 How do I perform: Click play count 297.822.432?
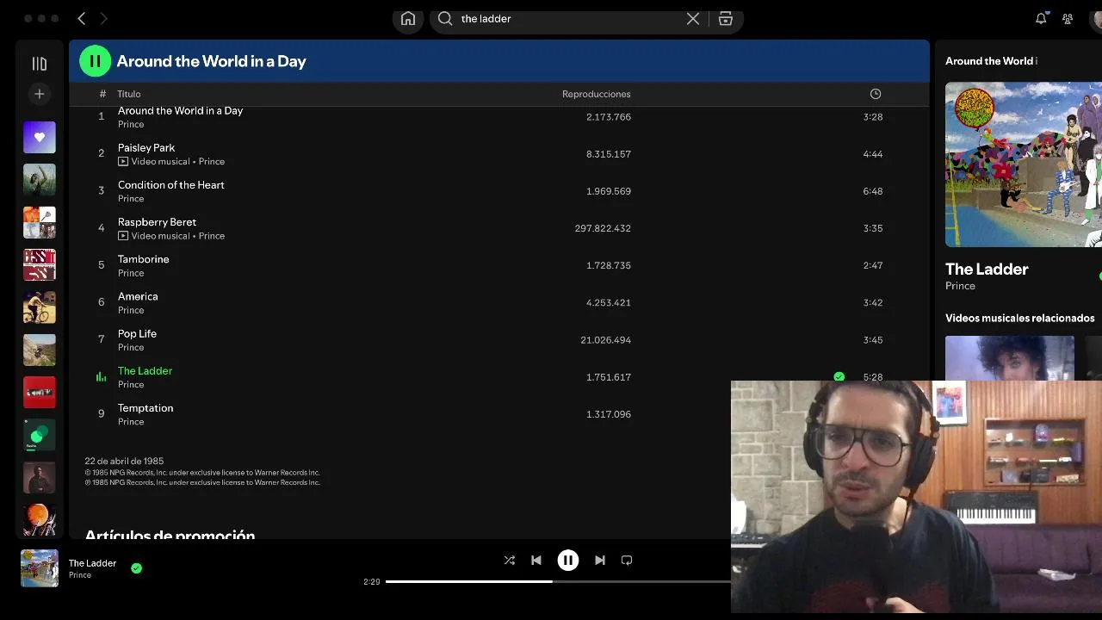[x=603, y=228]
